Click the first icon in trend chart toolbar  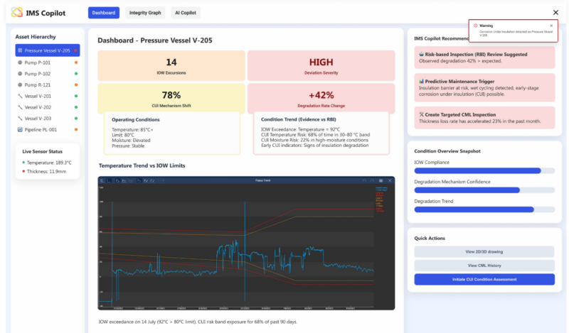pyautogui.click(x=102, y=181)
